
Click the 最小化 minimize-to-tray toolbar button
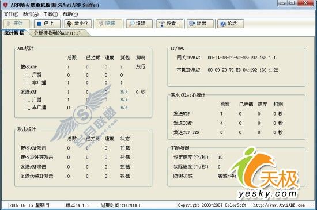point(78,24)
